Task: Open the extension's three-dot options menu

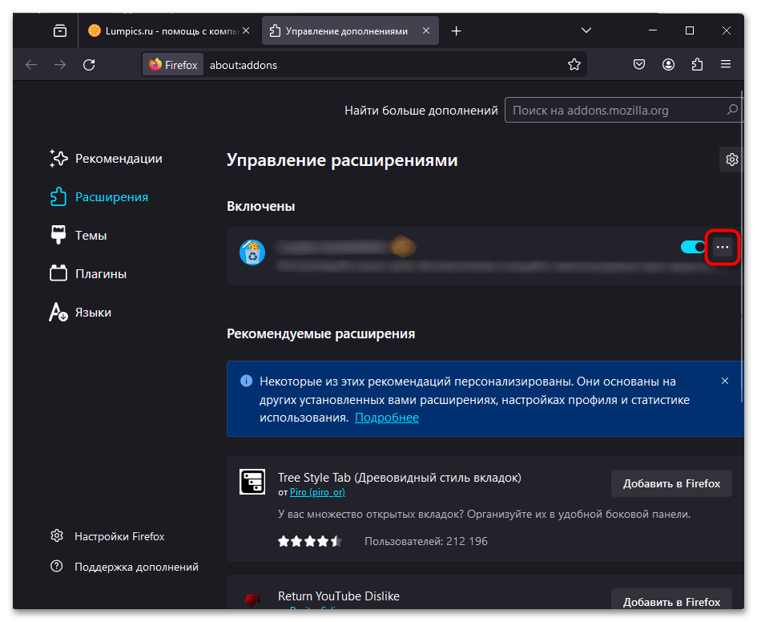Action: (723, 247)
